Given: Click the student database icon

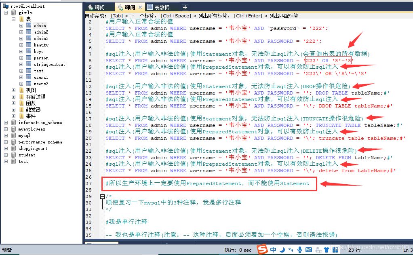Looking at the screenshot, I should [13, 155].
